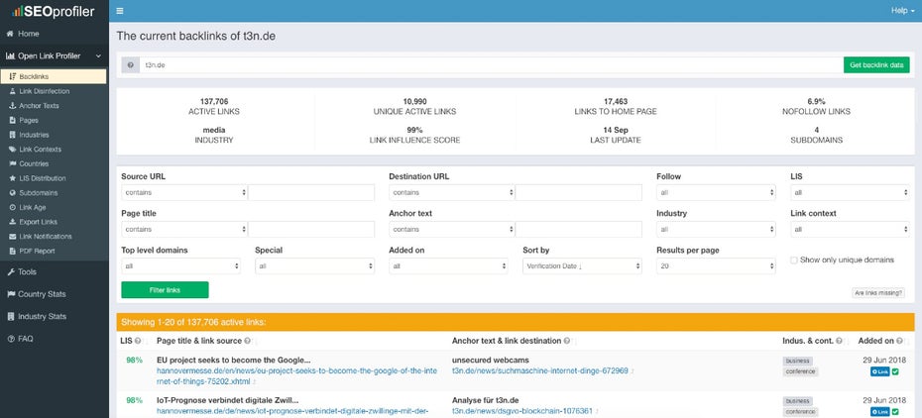This screenshot has height=418, width=922.
Task: Focus the Source URL text field
Action: tap(311, 192)
